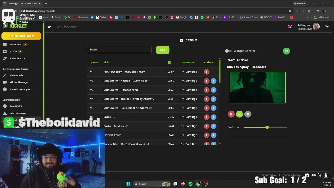Delete the #1 NBA YoungBoy song request
Image resolution: width=334 pixels, height=188 pixels.
point(206,72)
